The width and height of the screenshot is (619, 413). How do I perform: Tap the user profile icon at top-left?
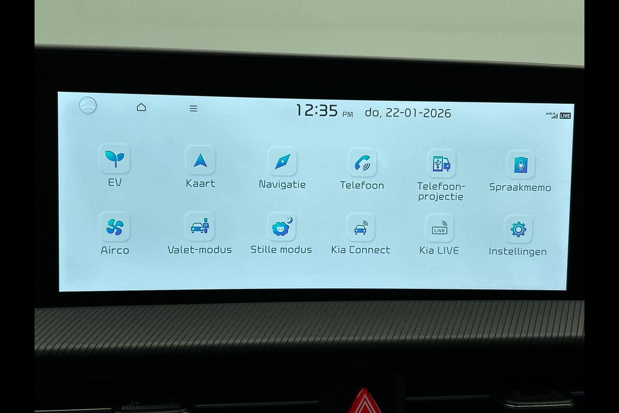point(88,105)
